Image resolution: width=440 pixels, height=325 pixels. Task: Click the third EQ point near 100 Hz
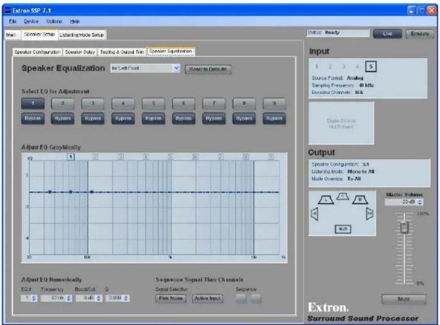click(92, 192)
